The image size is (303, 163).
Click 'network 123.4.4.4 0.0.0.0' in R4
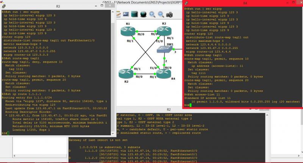[x=208, y=45]
